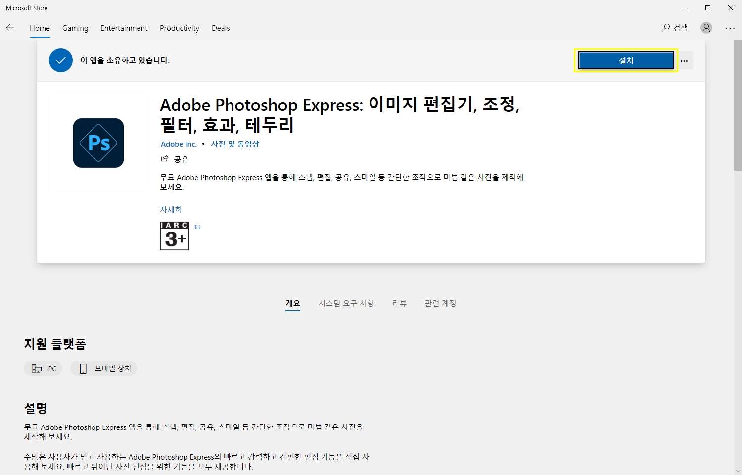Click the IARC 3+ rating badge
The width and height of the screenshot is (742, 475).
(x=175, y=236)
